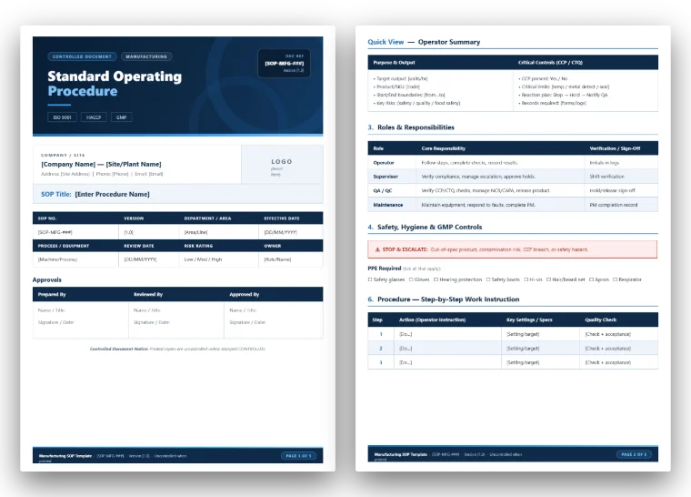691x497 pixels.
Task: Click the QA / QC role row
Action: pyautogui.click(x=513, y=190)
